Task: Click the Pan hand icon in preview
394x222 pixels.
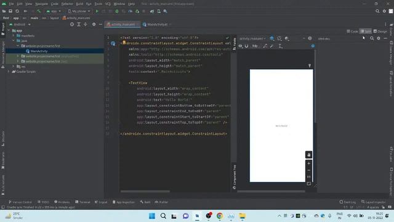Action: [x=309, y=155]
